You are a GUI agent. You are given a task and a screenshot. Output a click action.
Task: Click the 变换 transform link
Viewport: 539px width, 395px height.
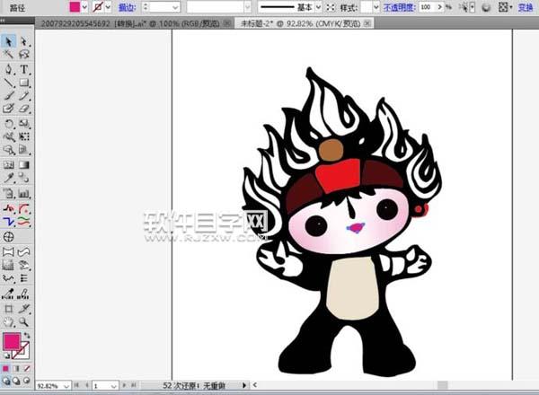(x=526, y=6)
